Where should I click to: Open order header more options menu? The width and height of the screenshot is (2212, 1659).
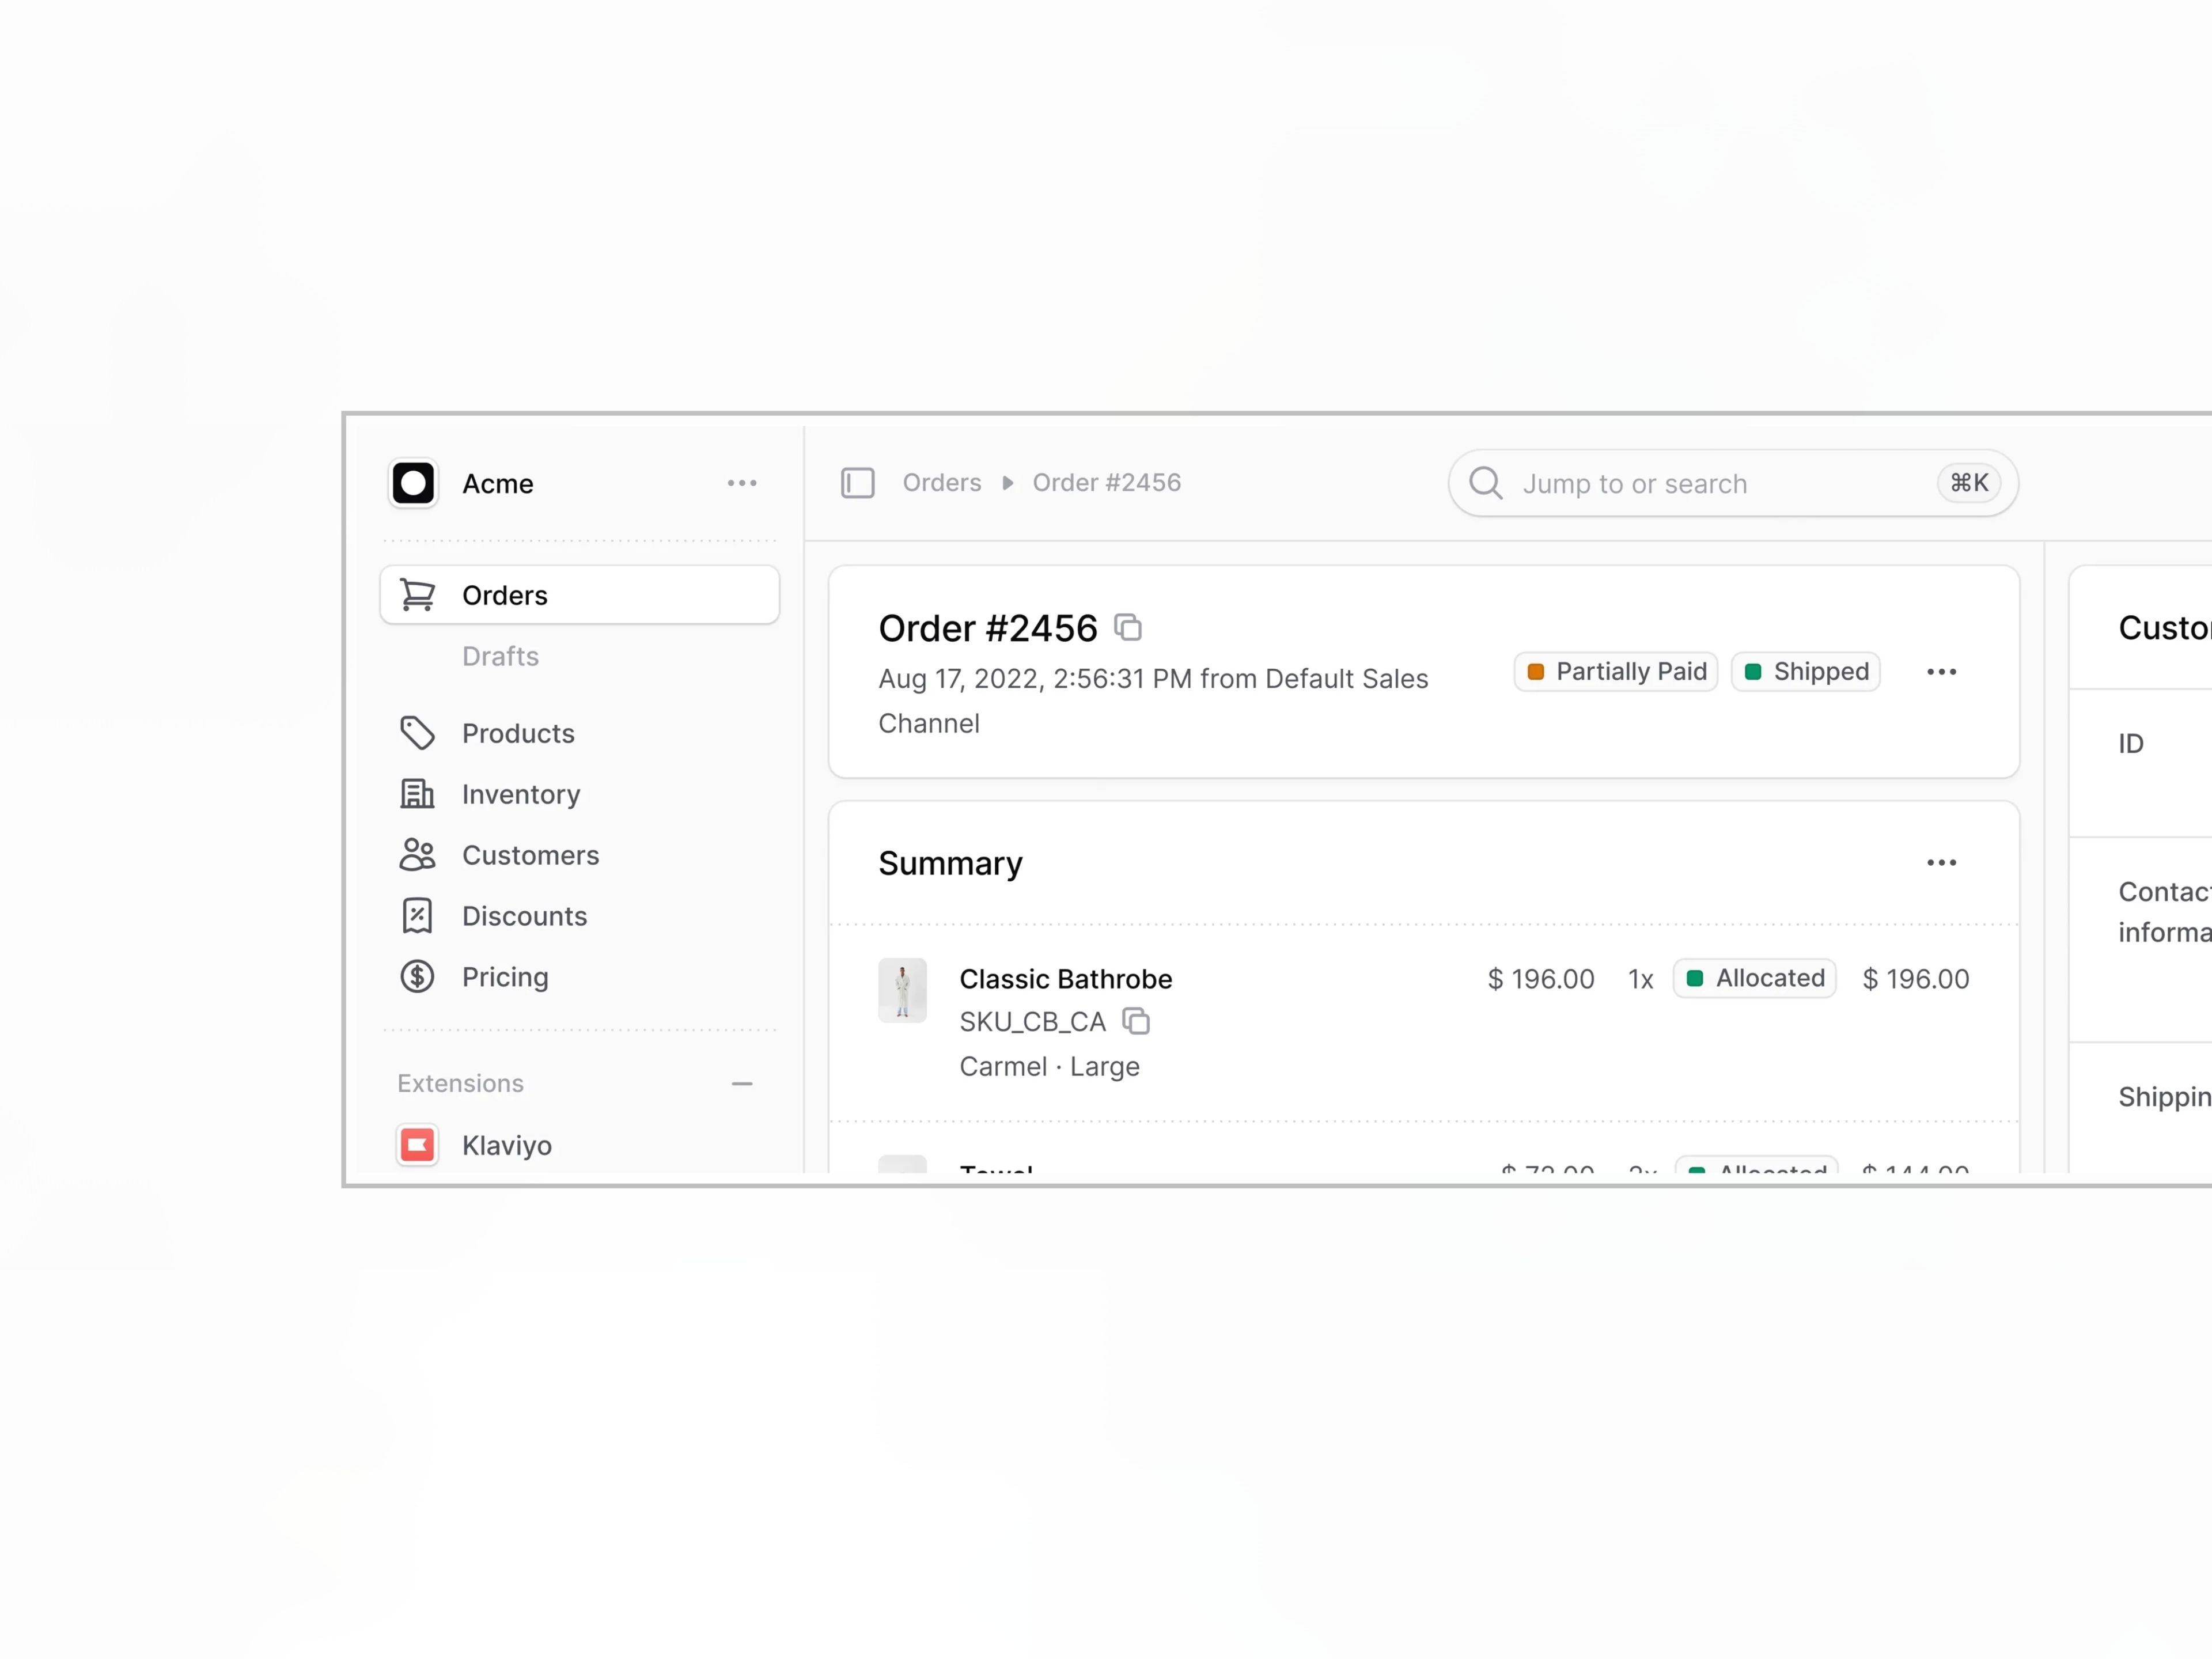coord(1941,672)
